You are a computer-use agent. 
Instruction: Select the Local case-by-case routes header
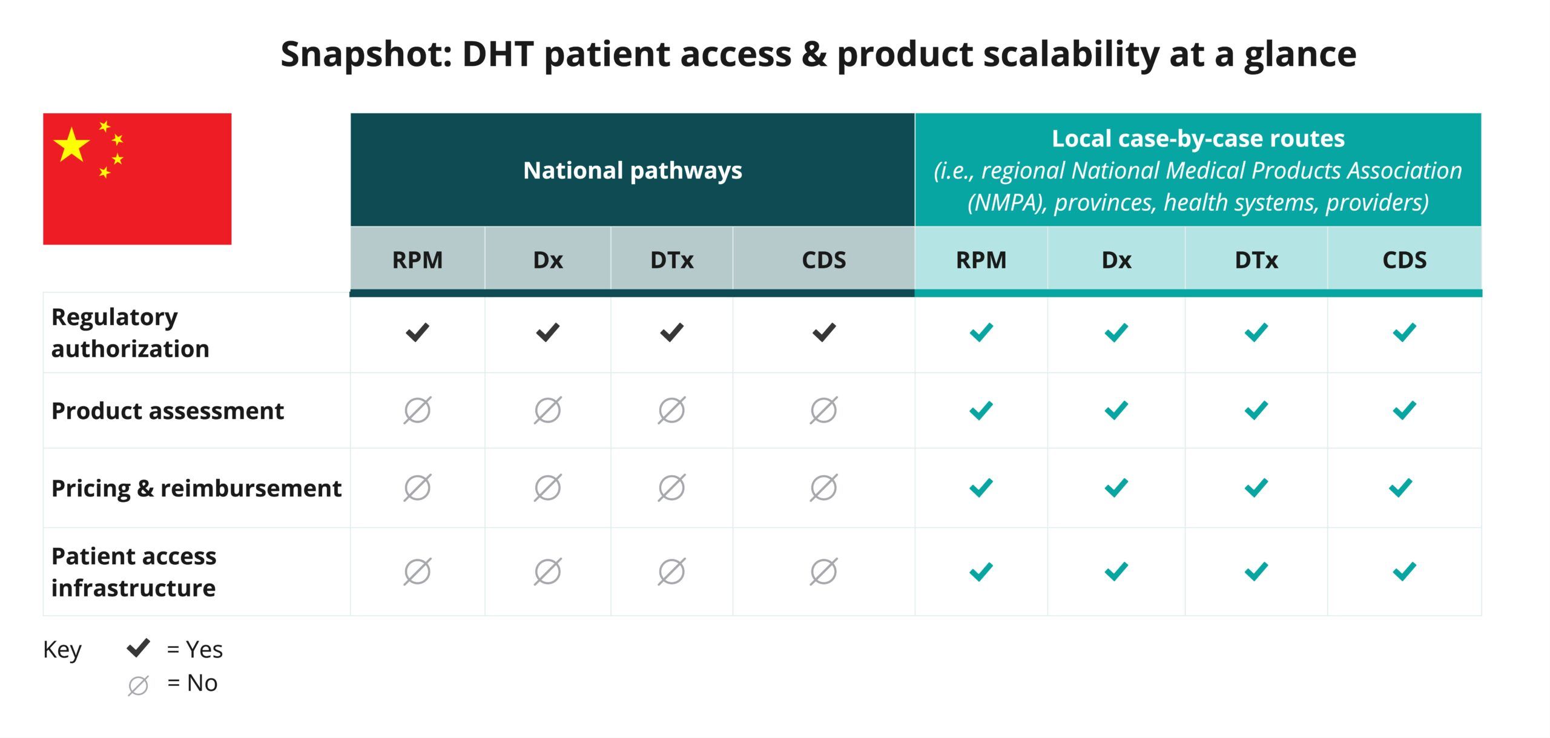(1198, 170)
